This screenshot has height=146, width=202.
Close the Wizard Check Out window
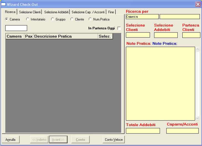(198, 4)
